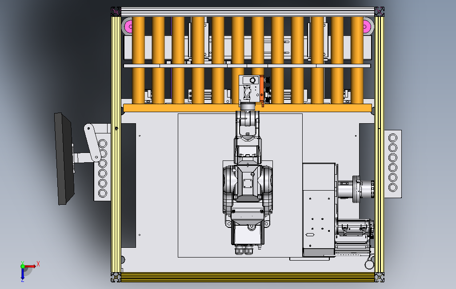
Task: Select the robot base connector box at the bottom
Action: 248,235
